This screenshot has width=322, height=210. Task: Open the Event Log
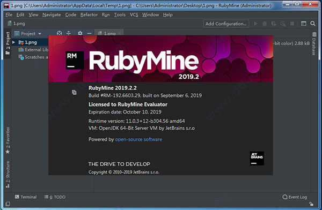(295, 197)
